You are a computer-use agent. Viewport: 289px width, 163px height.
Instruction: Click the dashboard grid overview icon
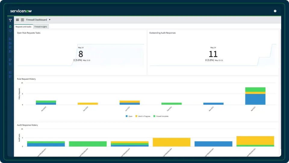(23, 20)
